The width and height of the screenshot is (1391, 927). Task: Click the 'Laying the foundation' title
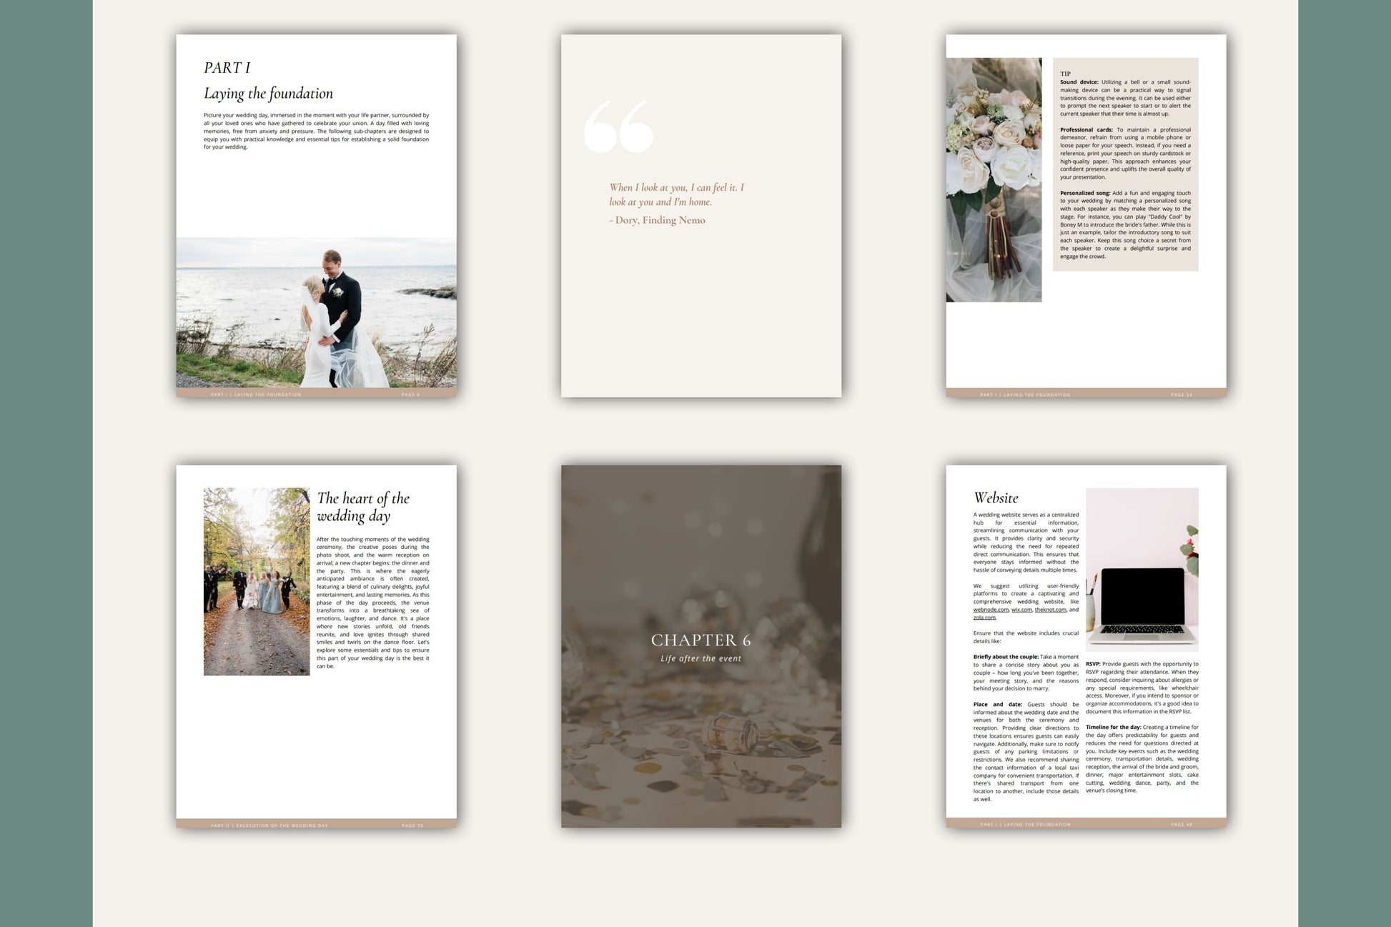pyautogui.click(x=268, y=94)
